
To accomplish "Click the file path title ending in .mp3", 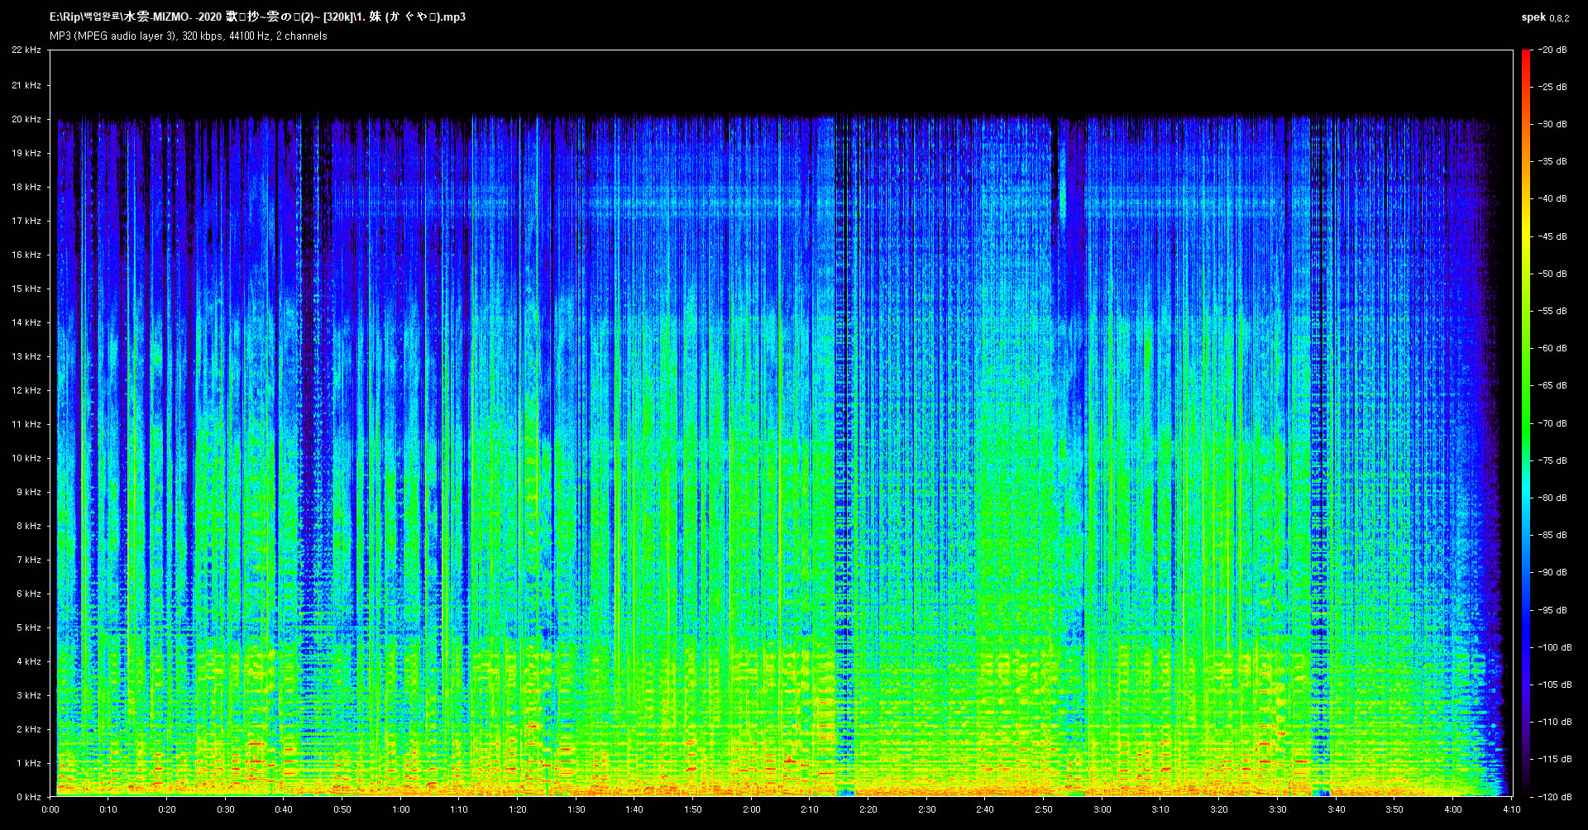I will (x=257, y=17).
